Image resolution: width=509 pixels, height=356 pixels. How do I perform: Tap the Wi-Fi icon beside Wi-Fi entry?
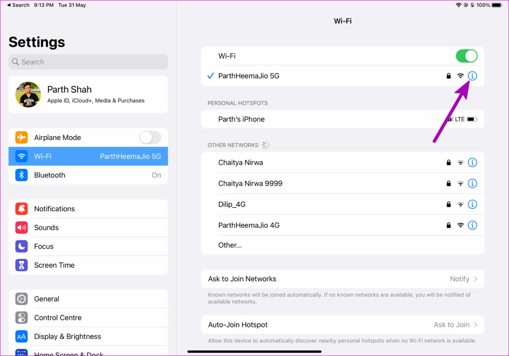460,76
